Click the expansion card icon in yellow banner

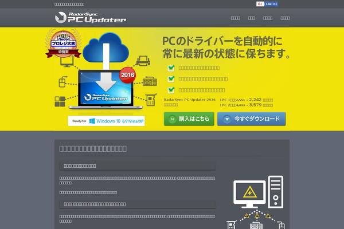[x=151, y=100]
